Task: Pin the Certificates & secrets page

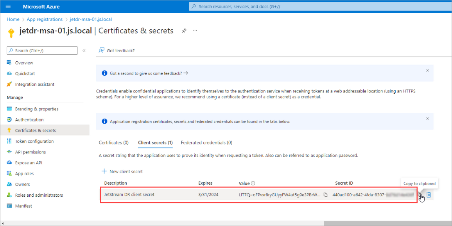Action: pos(184,31)
